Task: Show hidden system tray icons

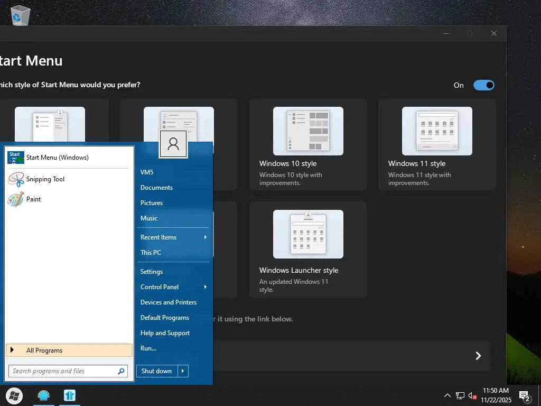Action: coord(447,395)
